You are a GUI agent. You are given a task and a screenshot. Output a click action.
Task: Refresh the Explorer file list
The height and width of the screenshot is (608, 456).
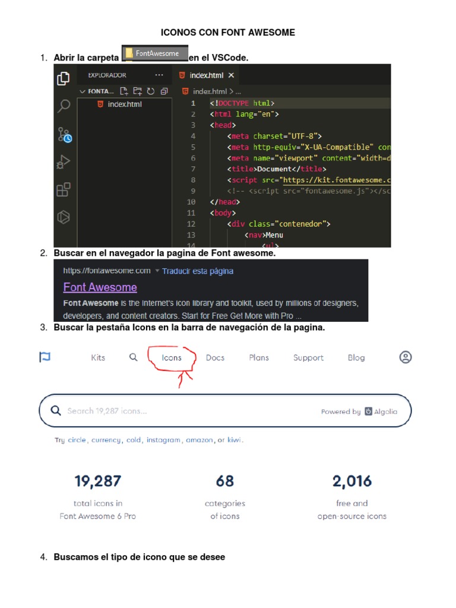(150, 91)
